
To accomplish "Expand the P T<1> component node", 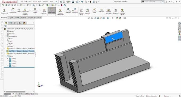I will (x=5, y=49).
